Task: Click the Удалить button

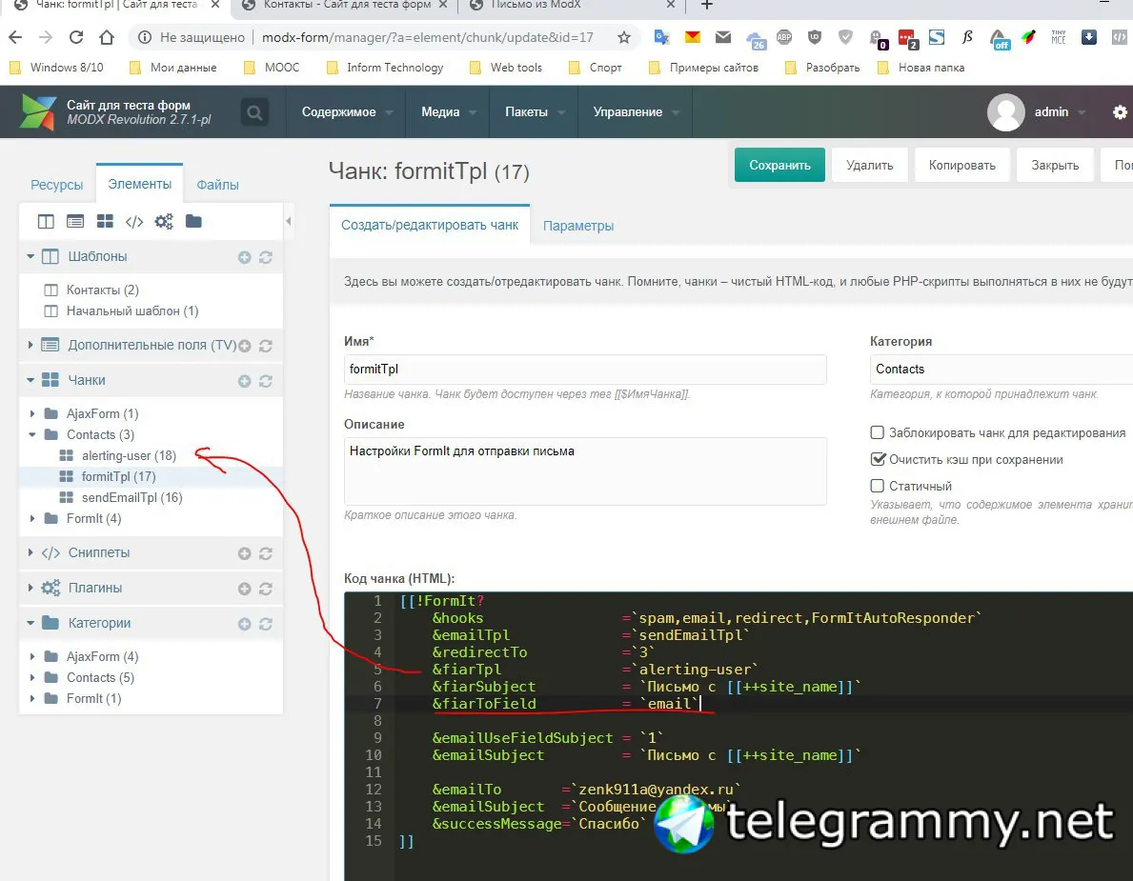Action: click(x=869, y=166)
